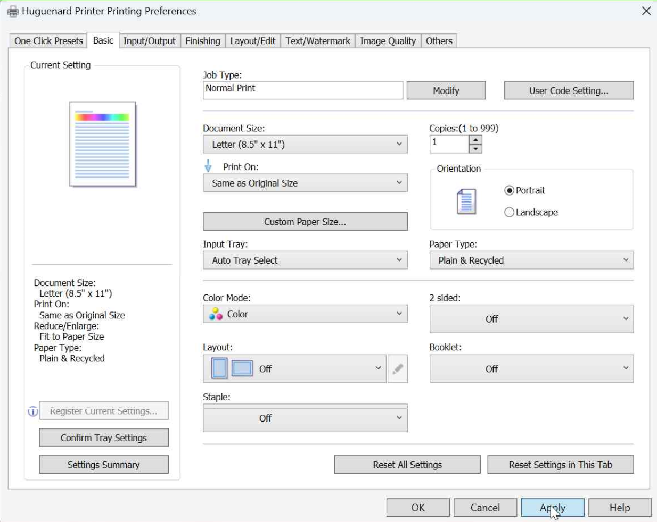The width and height of the screenshot is (657, 522).
Task: Click the printer icon in the title bar
Action: click(x=13, y=11)
